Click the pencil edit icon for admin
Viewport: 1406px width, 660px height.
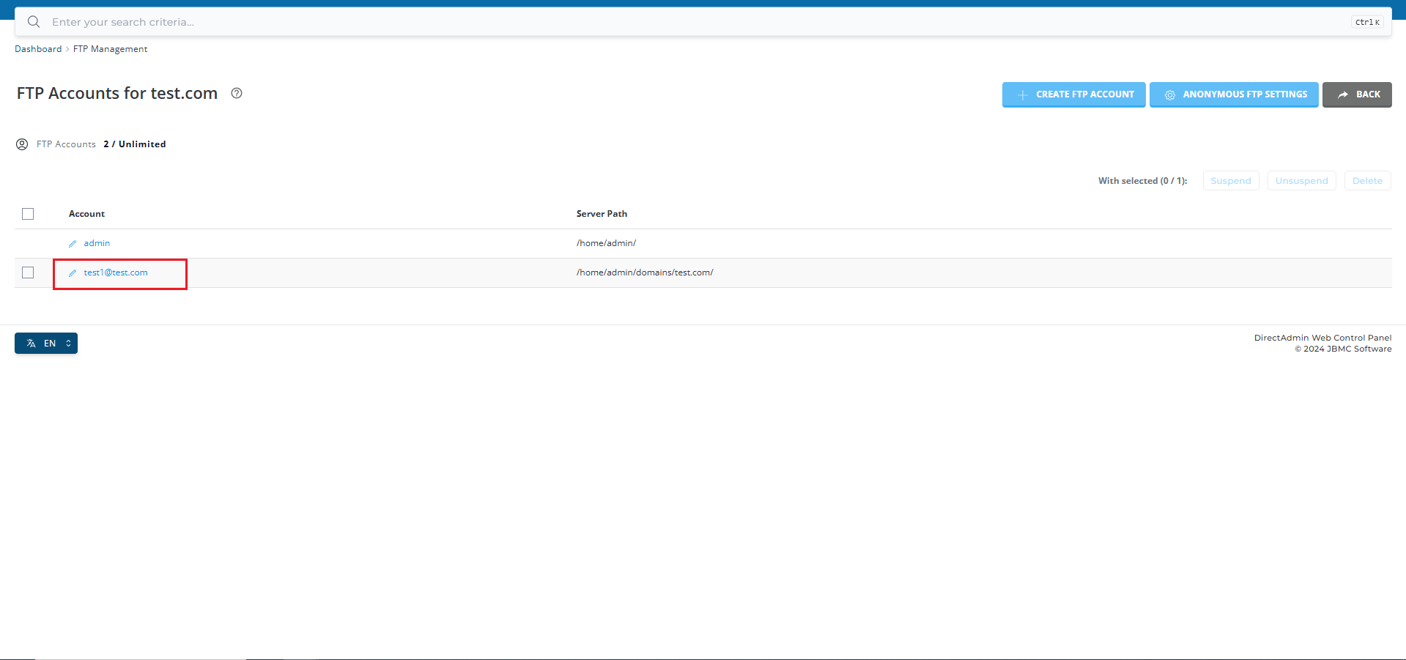pyautogui.click(x=73, y=244)
